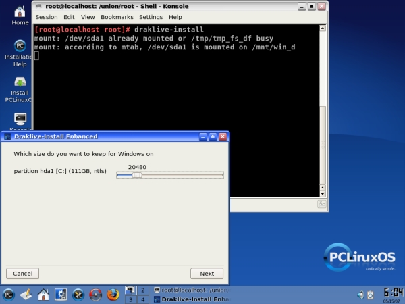The image size is (405, 304).
Task: Click the Konsole scrollbar bottom down arrow
Action: [323, 194]
